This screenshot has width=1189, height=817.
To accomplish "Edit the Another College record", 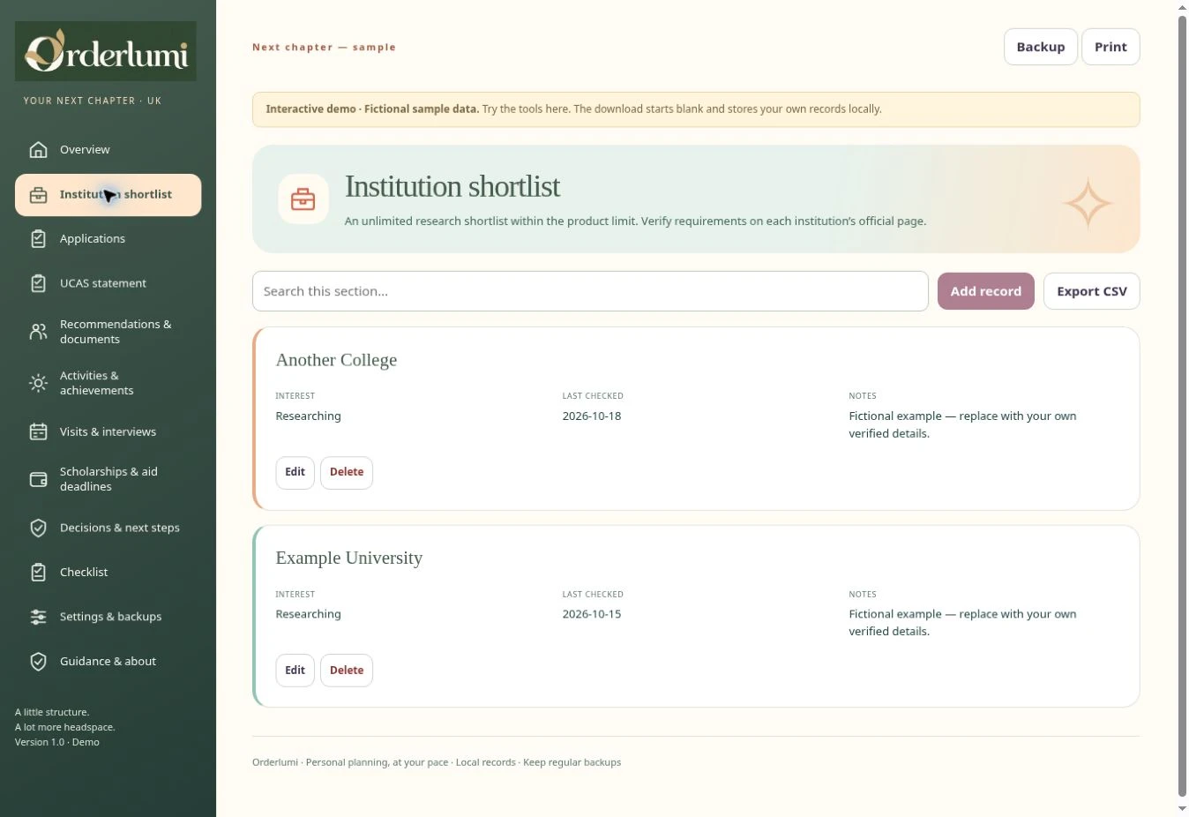I will click(x=295, y=472).
